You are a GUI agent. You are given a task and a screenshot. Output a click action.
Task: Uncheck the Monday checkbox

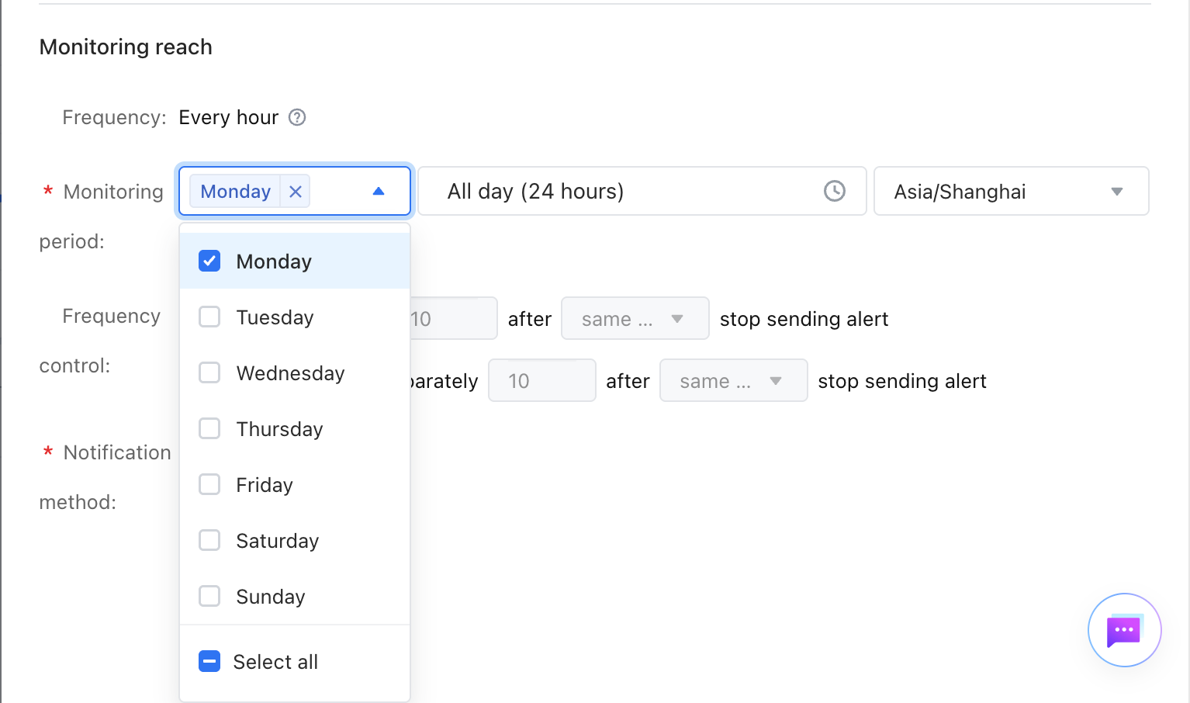(209, 261)
